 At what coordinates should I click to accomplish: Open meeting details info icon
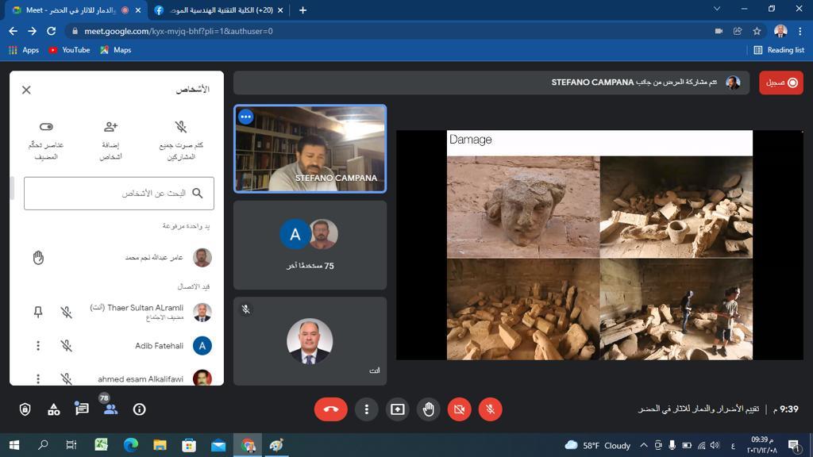click(x=139, y=409)
